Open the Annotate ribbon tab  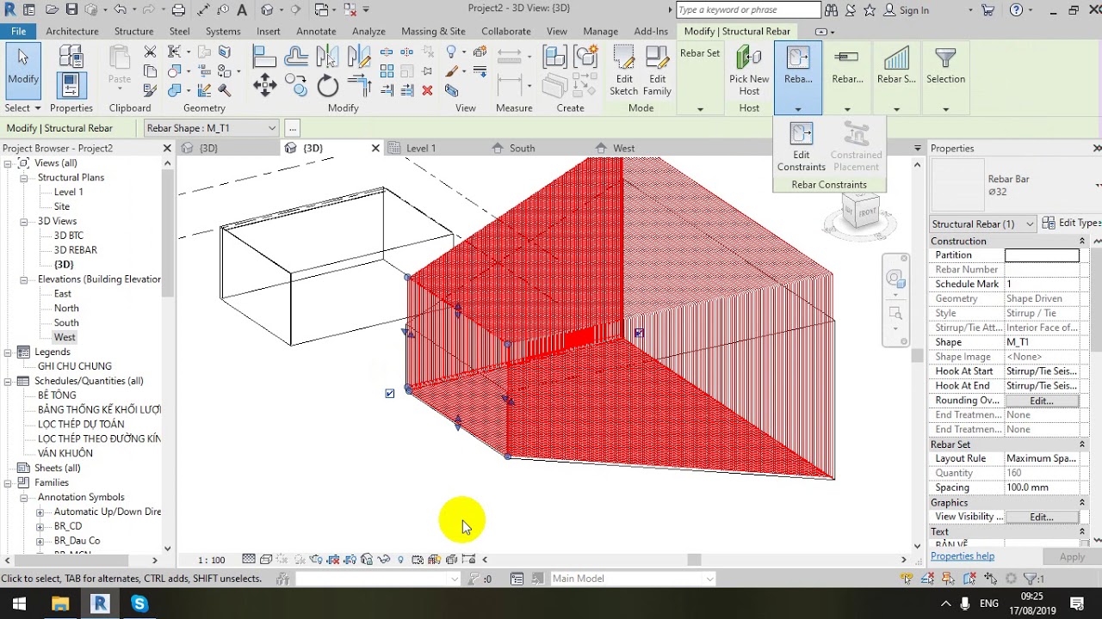316,31
